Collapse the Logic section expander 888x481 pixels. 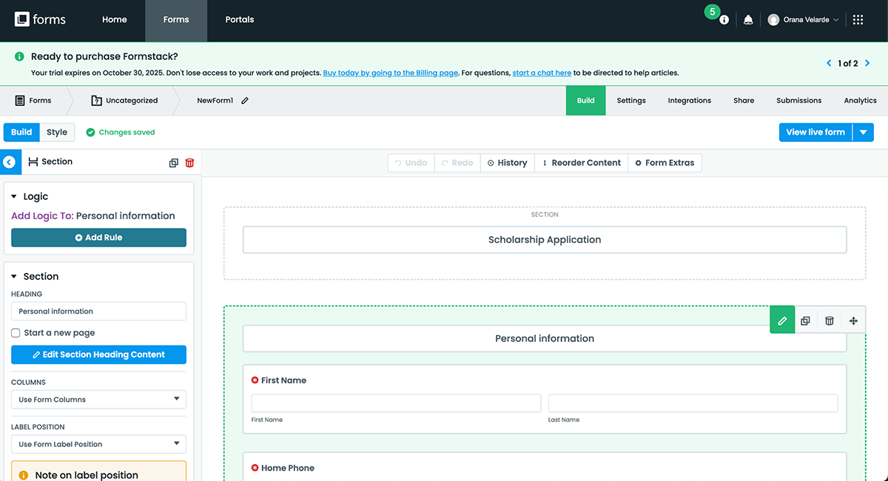(14, 197)
